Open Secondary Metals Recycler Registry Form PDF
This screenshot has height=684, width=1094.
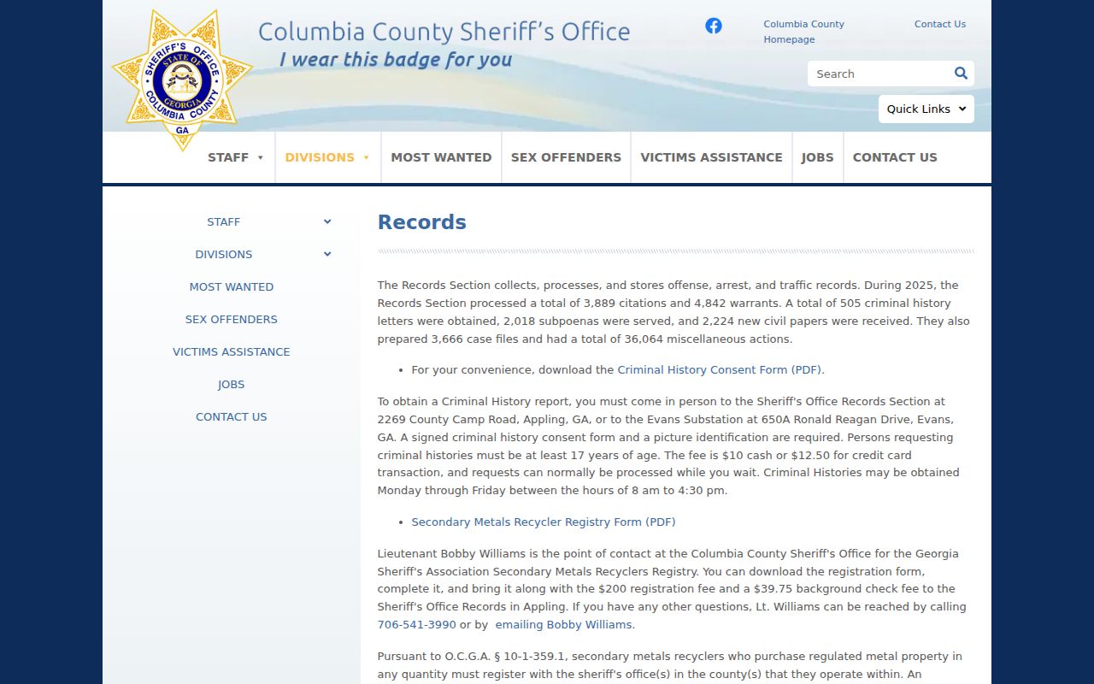click(544, 522)
